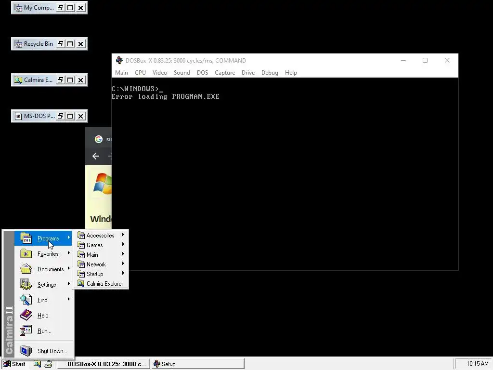Open the Favorites submenu

click(44, 253)
